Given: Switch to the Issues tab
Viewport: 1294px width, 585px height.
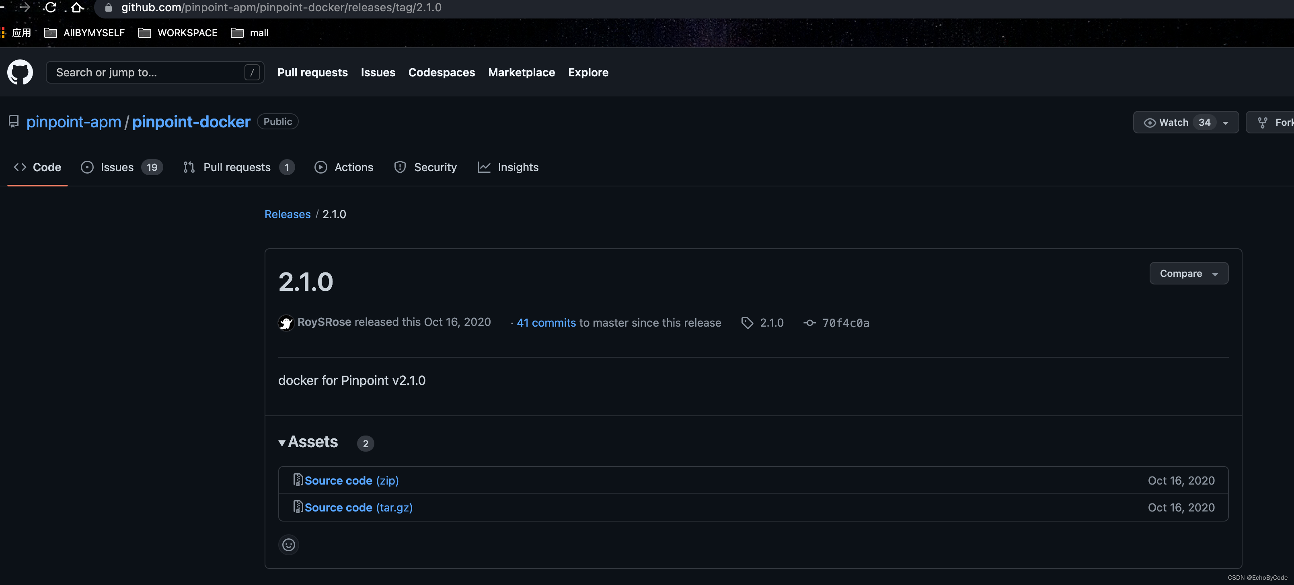Looking at the screenshot, I should pyautogui.click(x=117, y=167).
